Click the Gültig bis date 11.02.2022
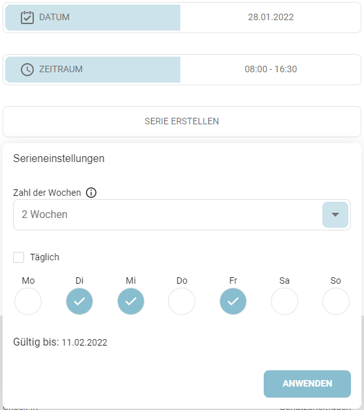This screenshot has height=410, width=364. coord(84,342)
